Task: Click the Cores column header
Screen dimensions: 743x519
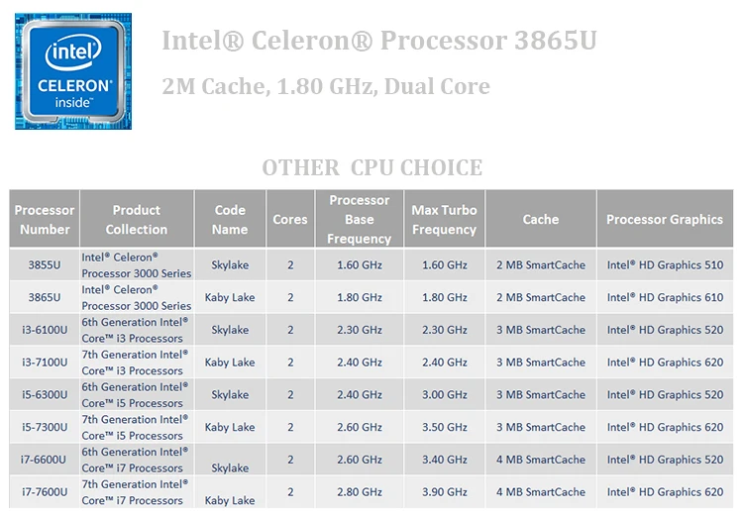Action: tap(290, 219)
